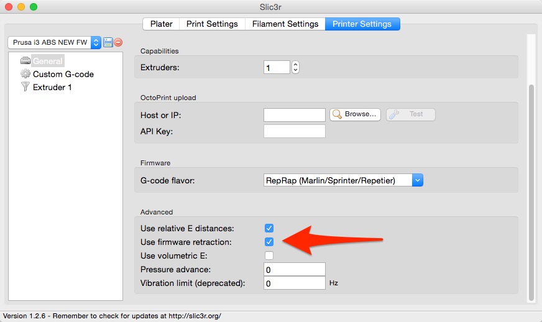Click the Vibration limit input field
This screenshot has width=542, height=322.
(295, 283)
